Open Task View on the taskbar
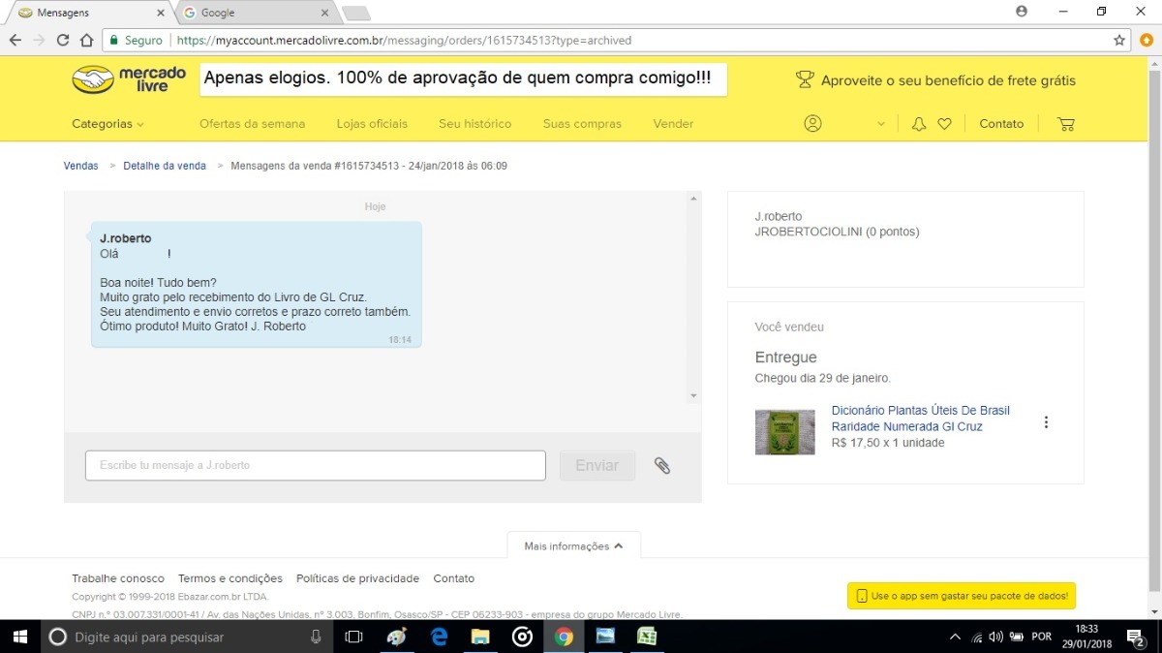The image size is (1162, 653). point(353,637)
